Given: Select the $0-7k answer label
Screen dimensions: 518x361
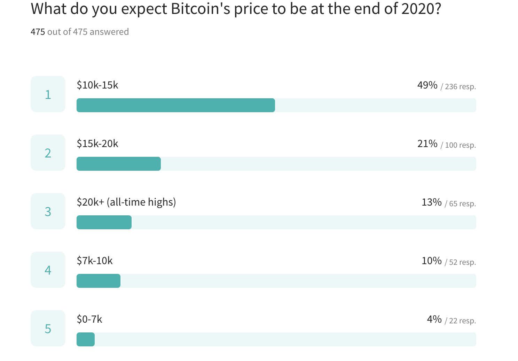Looking at the screenshot, I should point(89,319).
